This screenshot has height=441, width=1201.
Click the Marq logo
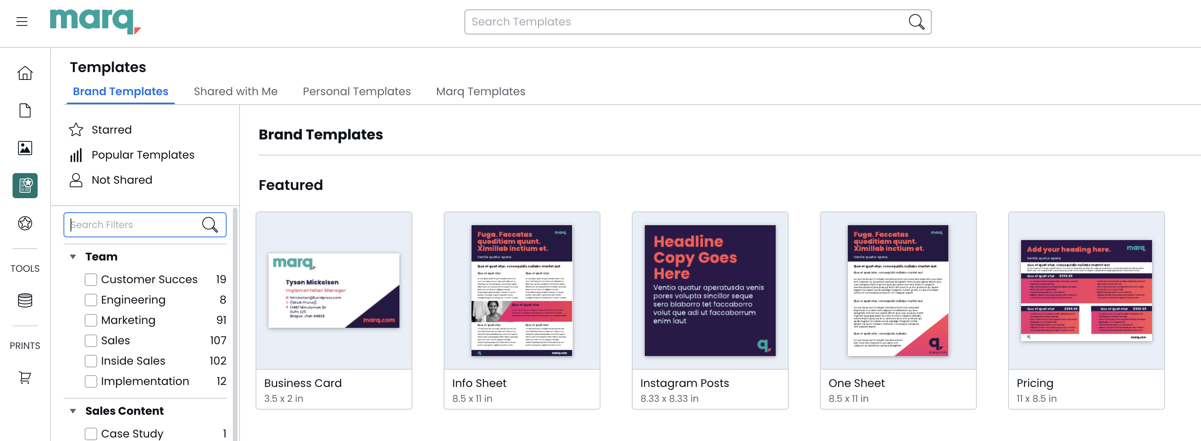[95, 22]
